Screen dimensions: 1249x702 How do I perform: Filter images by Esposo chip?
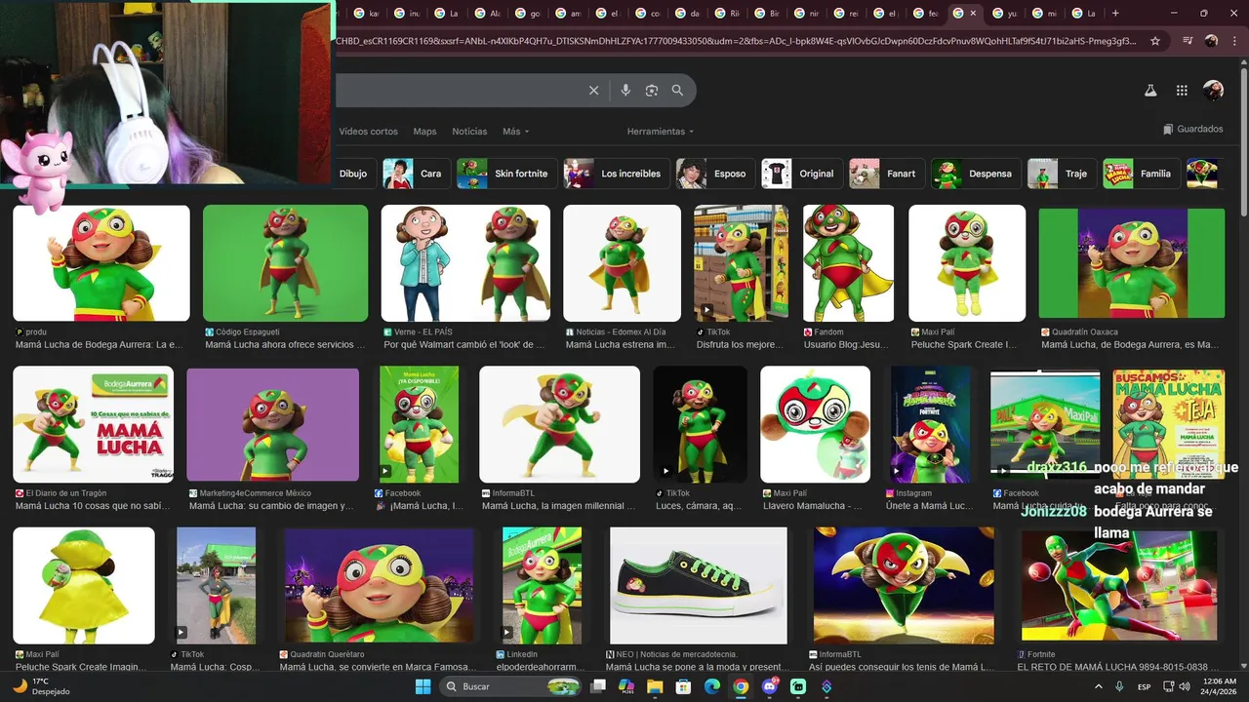pos(714,174)
